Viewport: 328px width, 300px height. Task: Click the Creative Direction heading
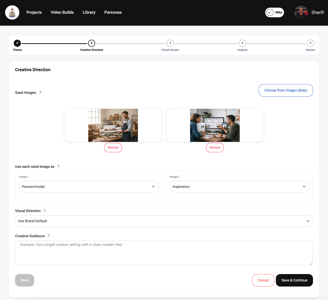pos(33,70)
